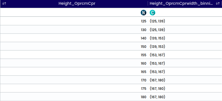
Task: Click the cell with value 165
Action: point(74,72)
